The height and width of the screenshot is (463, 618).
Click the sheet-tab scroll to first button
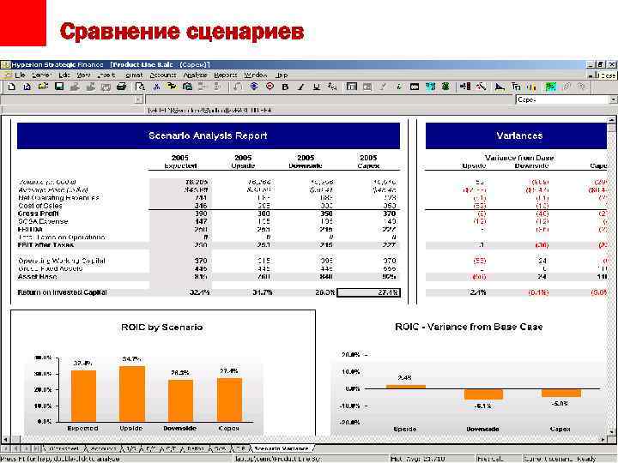pos(6,448)
